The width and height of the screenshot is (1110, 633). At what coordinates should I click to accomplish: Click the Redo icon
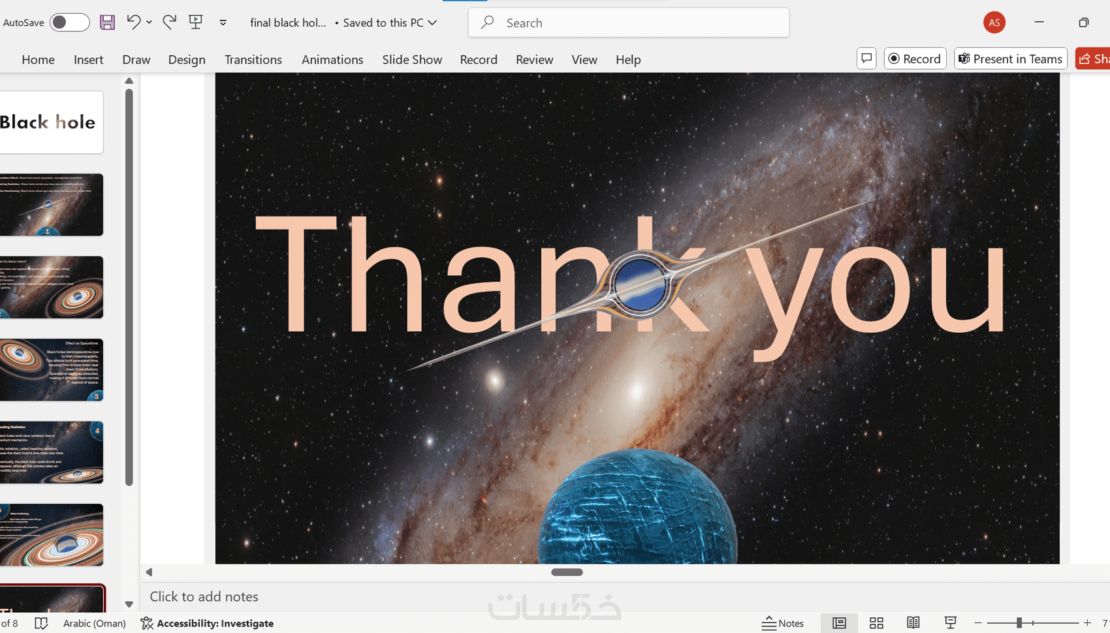point(170,22)
